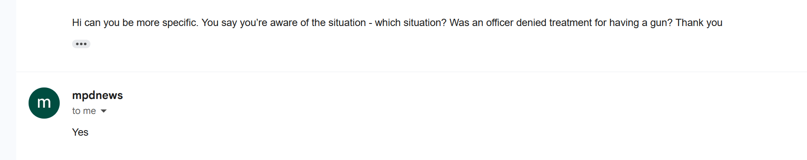Screen dimensions: 807x160
Task: Click the phrase 'Thank you' ending the message
Action: (x=699, y=23)
